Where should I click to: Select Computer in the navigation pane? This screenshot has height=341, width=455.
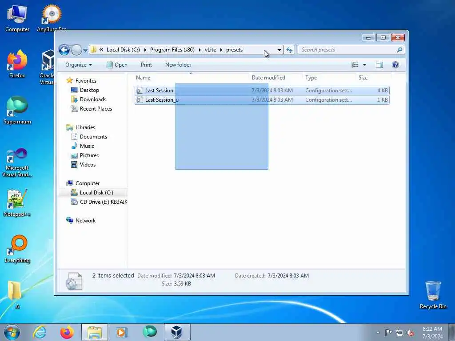coord(88,183)
